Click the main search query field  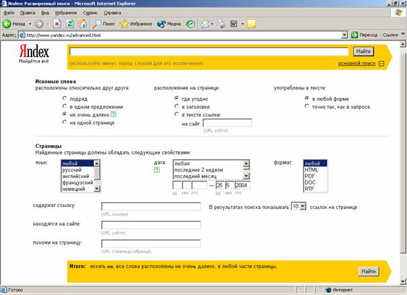tap(209, 52)
